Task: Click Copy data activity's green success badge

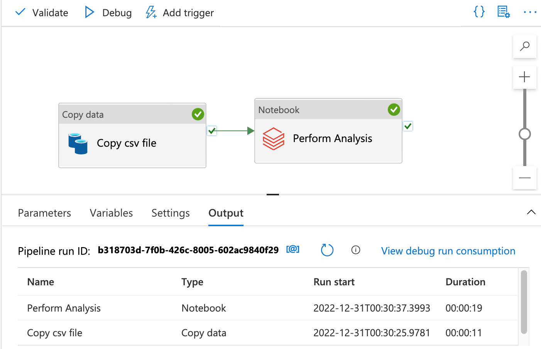Action: tap(198, 114)
